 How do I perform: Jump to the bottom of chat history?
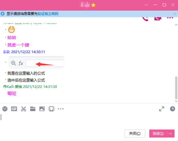176,101
